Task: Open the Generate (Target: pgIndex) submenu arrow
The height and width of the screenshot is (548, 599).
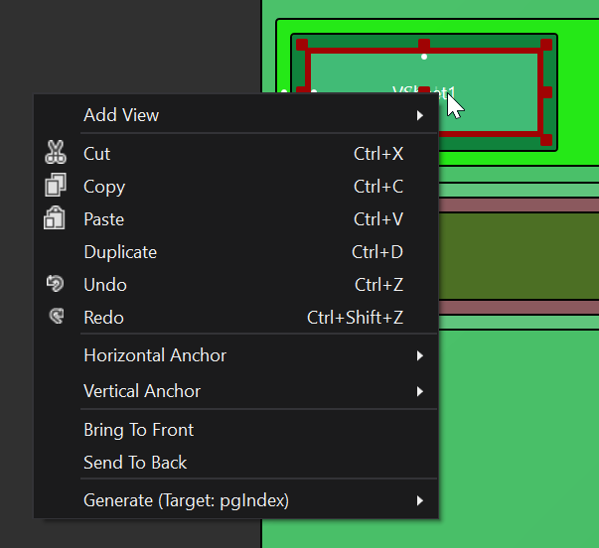Action: 420,500
